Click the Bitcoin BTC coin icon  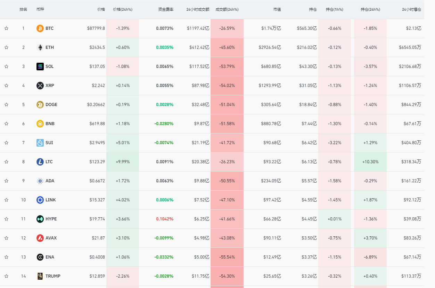(40, 28)
